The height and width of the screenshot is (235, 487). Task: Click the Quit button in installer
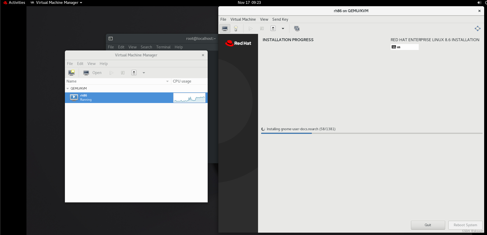[x=428, y=225]
